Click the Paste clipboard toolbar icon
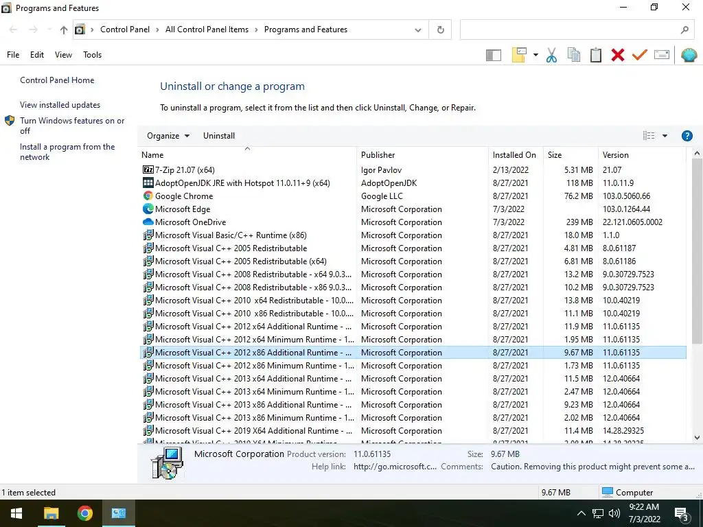Viewport: 703px width, 527px height. click(x=596, y=55)
